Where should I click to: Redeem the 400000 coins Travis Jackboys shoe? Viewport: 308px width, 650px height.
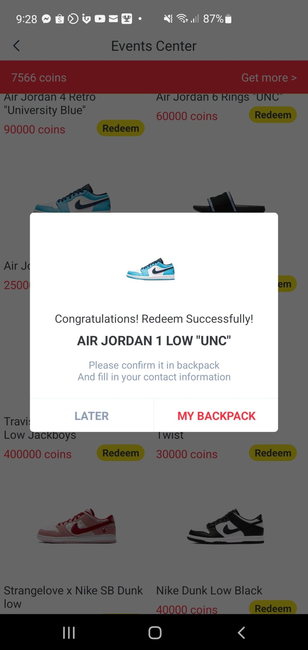click(x=121, y=453)
